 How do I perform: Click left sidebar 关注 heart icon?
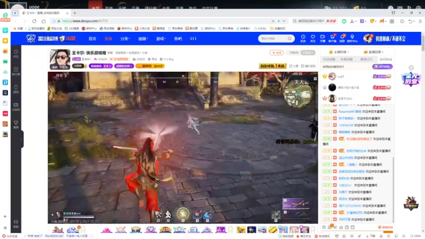pyautogui.click(x=16, y=54)
